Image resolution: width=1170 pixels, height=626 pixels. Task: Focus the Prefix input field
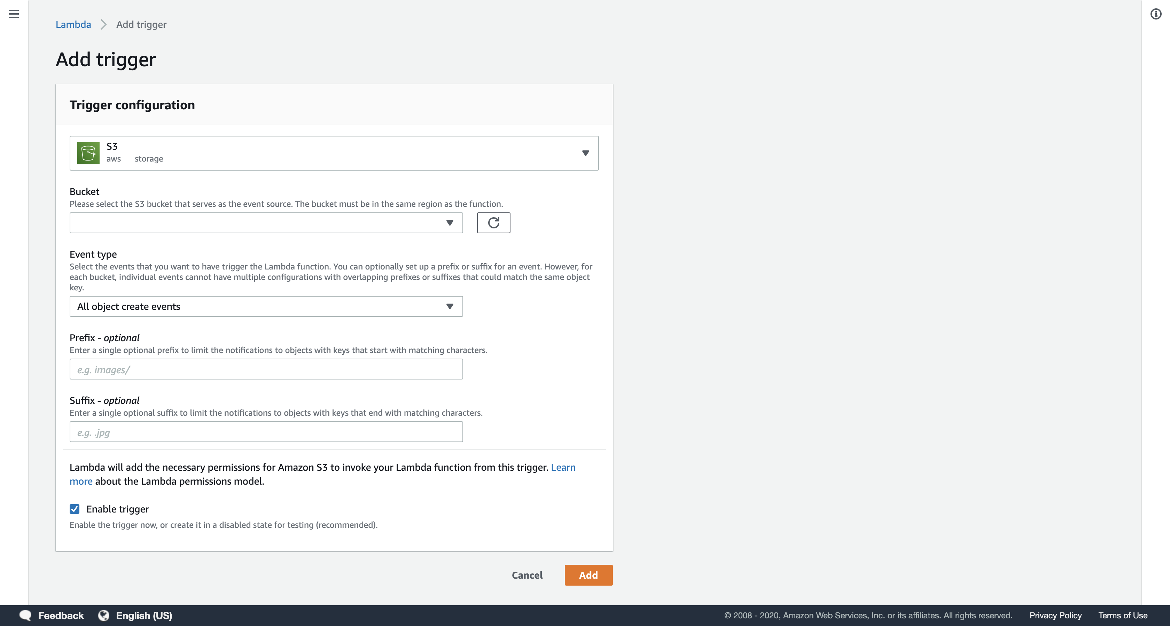pyautogui.click(x=266, y=369)
